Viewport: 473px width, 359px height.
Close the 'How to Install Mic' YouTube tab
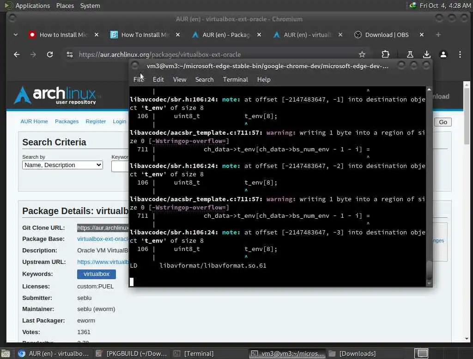point(97,35)
